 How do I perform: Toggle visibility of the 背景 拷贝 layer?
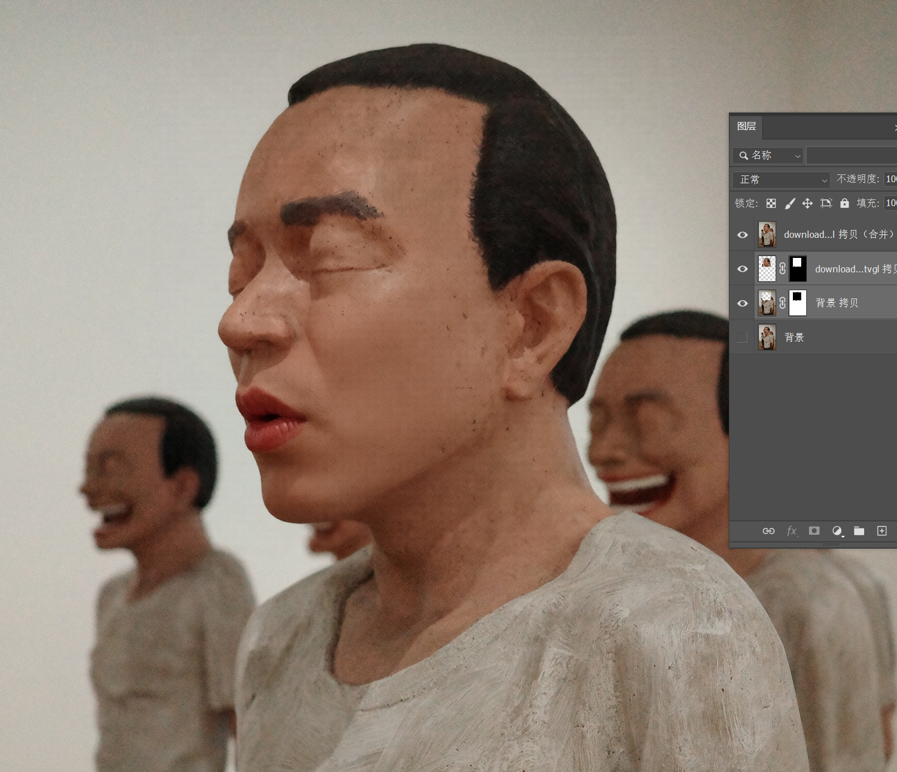[x=742, y=304]
